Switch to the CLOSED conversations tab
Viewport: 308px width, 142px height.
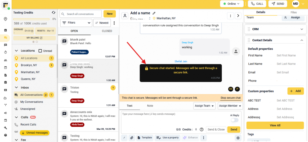(x=107, y=31)
